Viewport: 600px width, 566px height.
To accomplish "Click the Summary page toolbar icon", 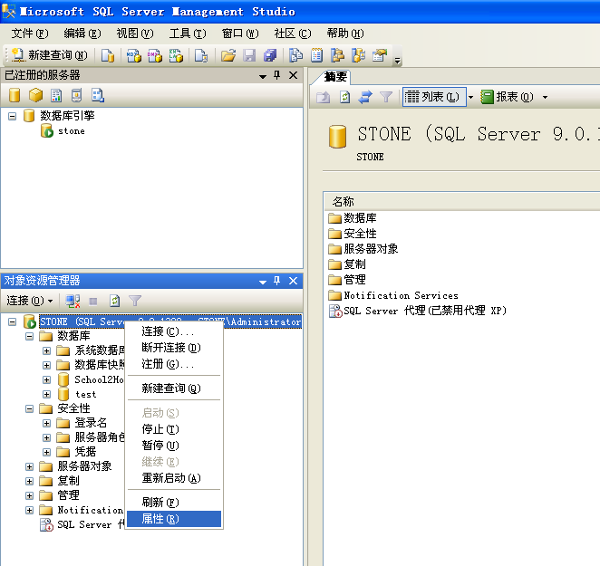I will click(316, 55).
